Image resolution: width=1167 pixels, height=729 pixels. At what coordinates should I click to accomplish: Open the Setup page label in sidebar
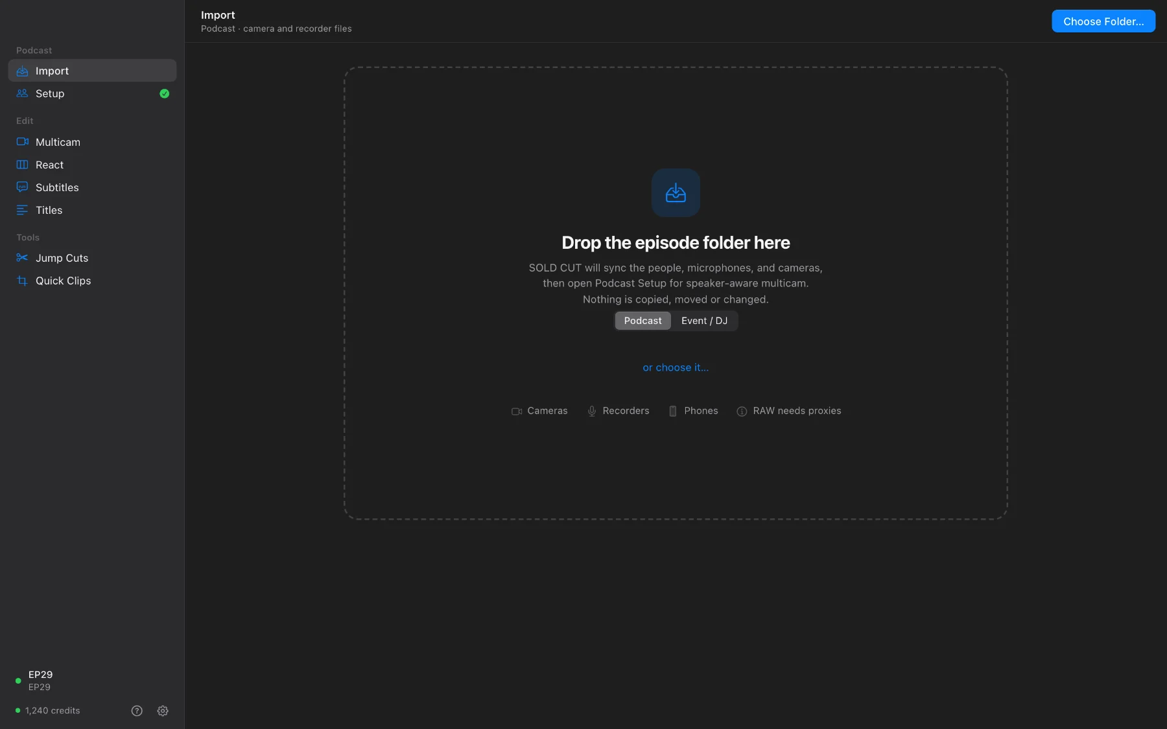coord(50,93)
